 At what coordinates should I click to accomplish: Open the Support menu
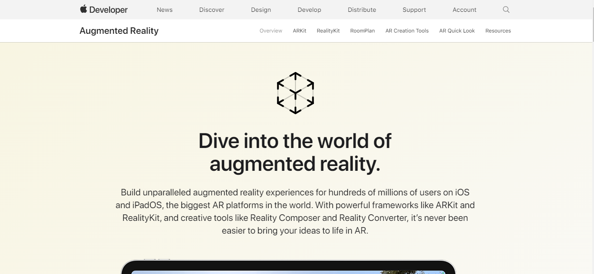tap(414, 10)
